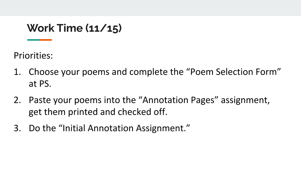301x169 pixels.
Task: Click the "(11/15)" date in the title
Action: tap(103, 28)
